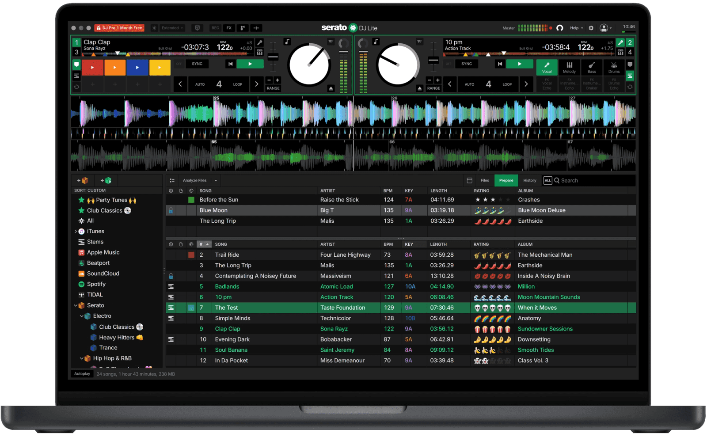The image size is (707, 437).
Task: Click the beat jump icon in top toolbar
Action: click(256, 28)
